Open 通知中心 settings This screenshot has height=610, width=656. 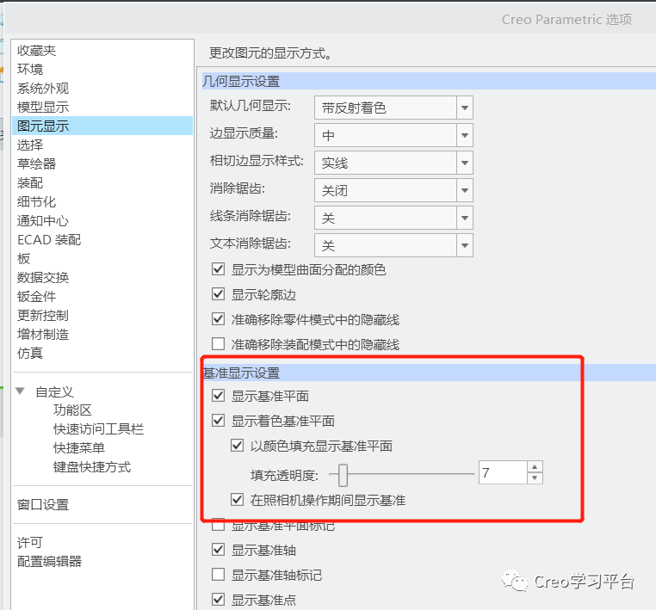[43, 221]
